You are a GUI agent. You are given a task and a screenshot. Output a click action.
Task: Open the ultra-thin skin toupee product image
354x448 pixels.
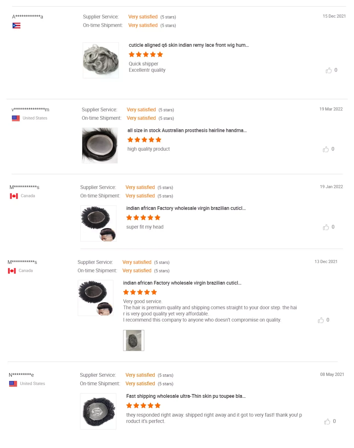(98, 411)
